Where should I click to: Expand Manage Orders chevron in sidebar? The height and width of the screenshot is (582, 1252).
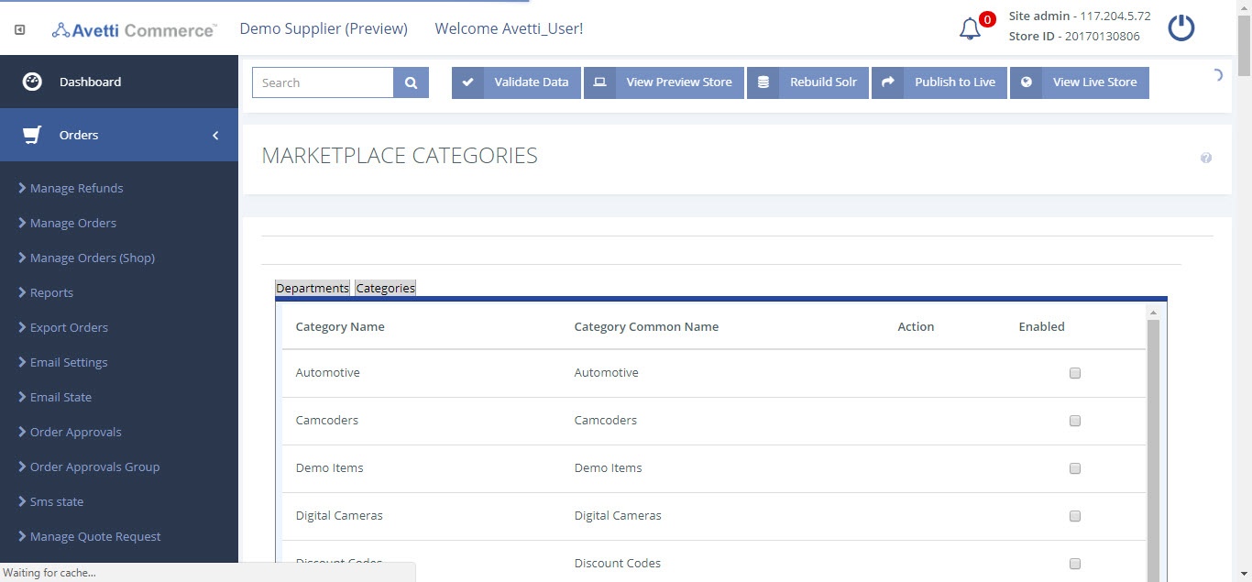(22, 223)
